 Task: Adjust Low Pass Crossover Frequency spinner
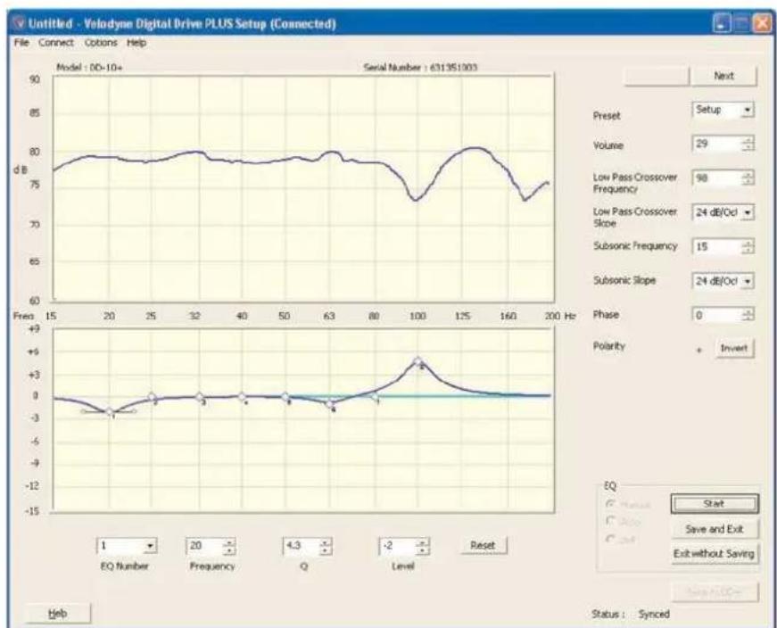point(748,178)
